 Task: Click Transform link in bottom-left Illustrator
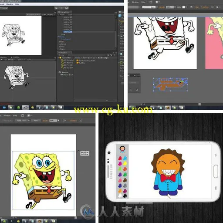(73, 121)
